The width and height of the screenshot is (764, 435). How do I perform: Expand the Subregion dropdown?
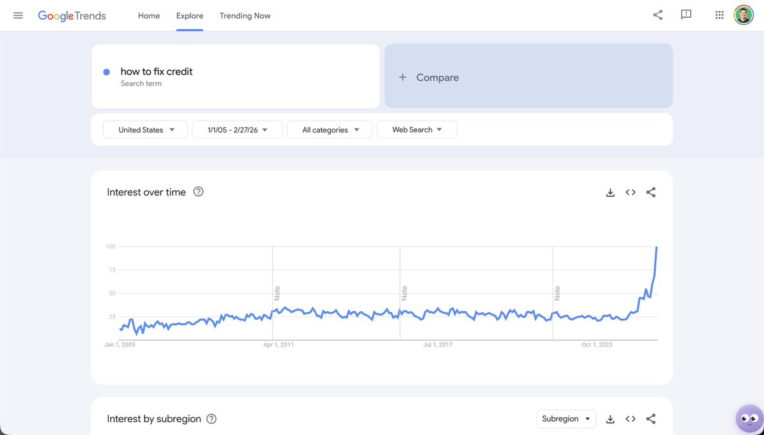(566, 419)
